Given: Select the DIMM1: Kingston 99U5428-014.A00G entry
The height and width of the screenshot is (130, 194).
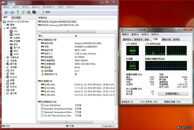Looking at the screenshot, I should pos(59,22).
